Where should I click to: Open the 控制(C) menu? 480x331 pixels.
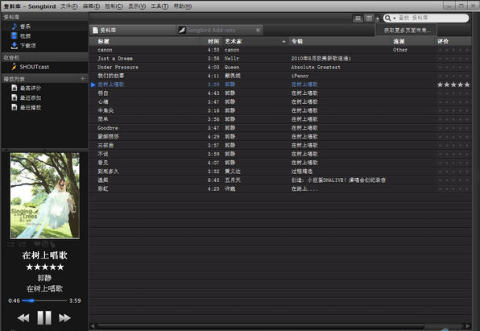pos(114,6)
